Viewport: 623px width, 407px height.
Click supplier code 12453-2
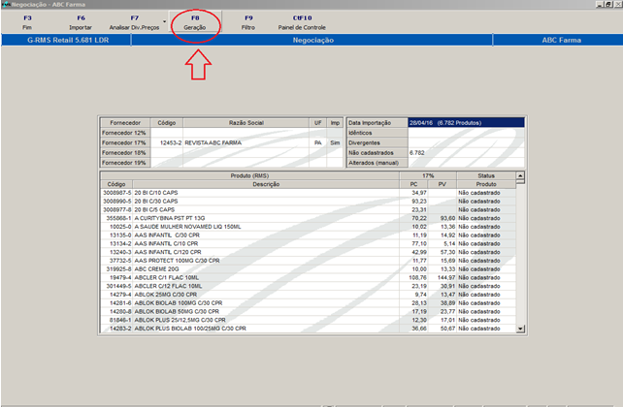click(x=171, y=142)
